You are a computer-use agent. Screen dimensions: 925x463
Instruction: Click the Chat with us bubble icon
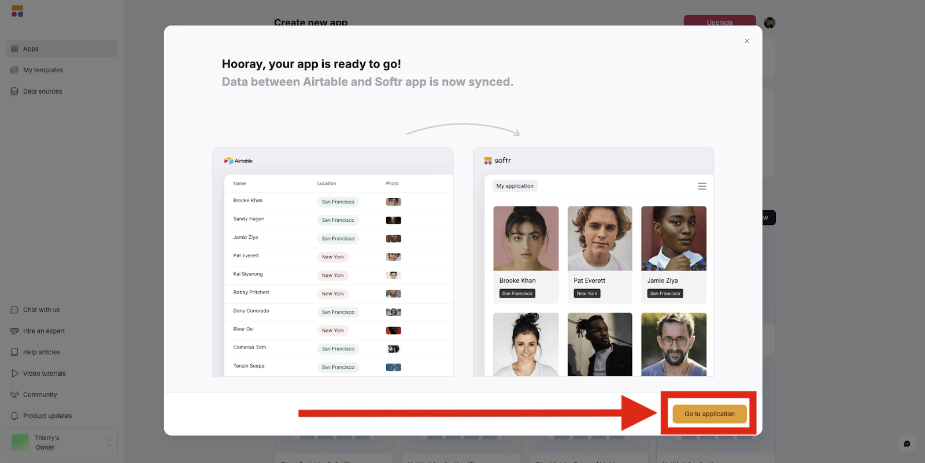tap(14, 310)
